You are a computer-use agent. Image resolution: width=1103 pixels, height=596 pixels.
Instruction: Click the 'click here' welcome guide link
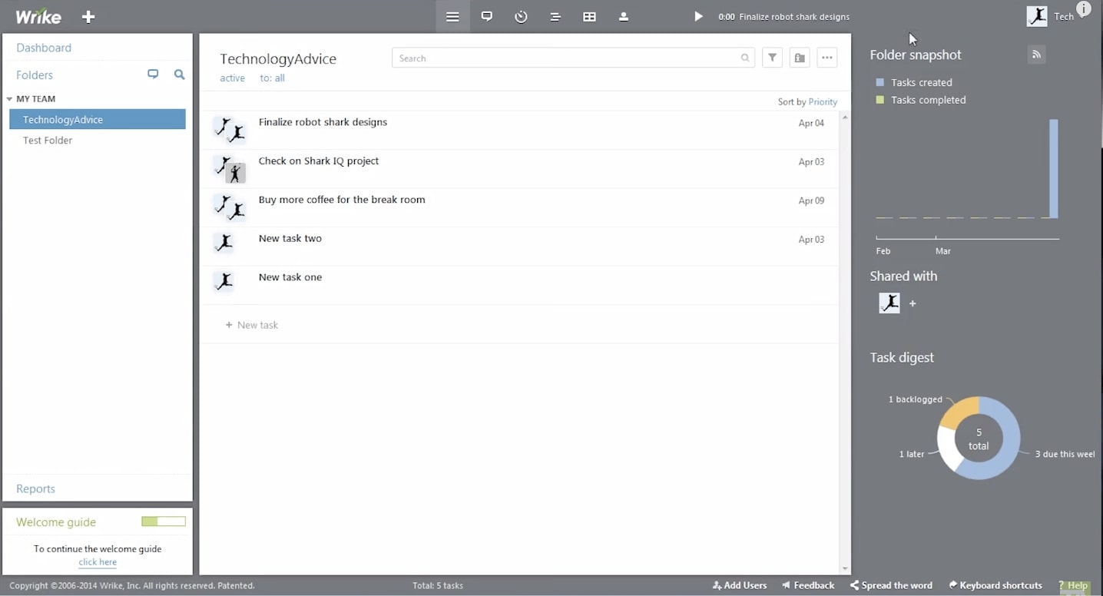click(97, 561)
